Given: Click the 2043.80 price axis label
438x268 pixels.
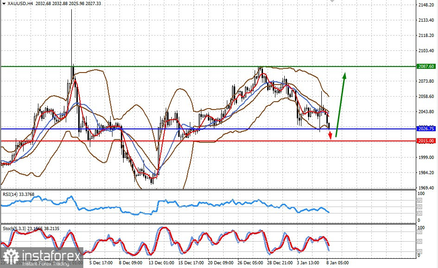Looking at the screenshot, I should 426,112.
